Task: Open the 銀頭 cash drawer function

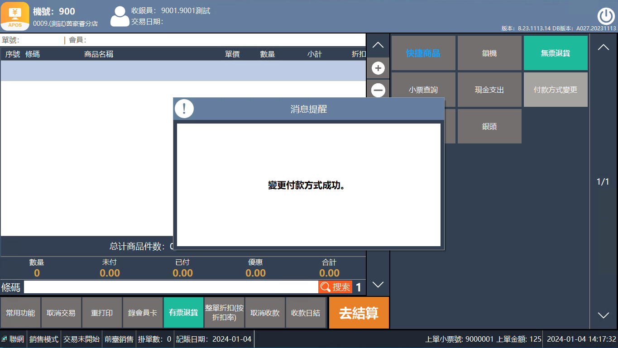Action: point(489,126)
